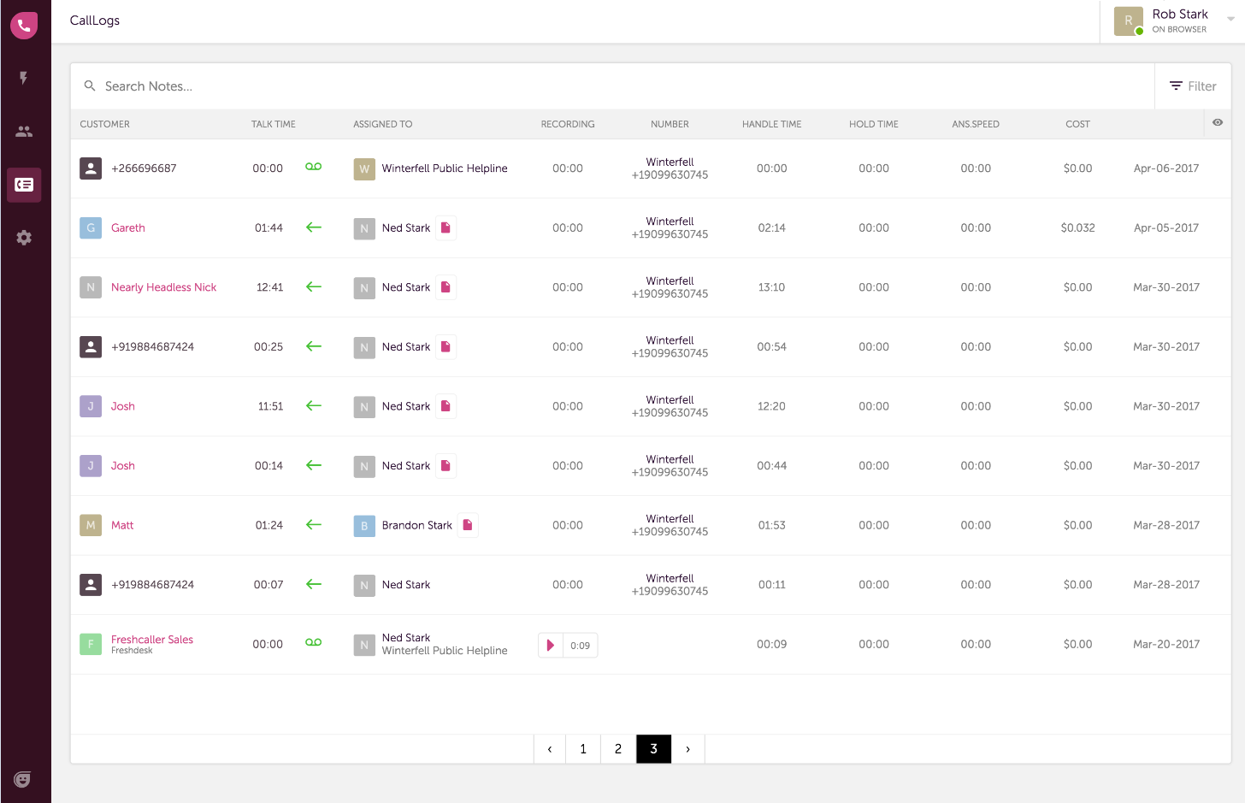This screenshot has height=803, width=1245.
Task: Open the Filter panel
Action: 1193,86
